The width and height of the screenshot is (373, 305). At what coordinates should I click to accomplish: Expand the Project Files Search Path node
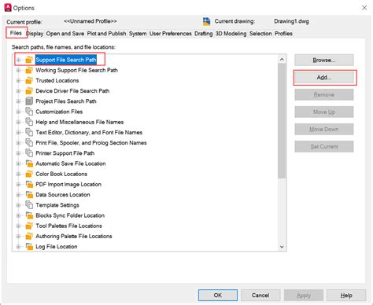pyautogui.click(x=18, y=101)
